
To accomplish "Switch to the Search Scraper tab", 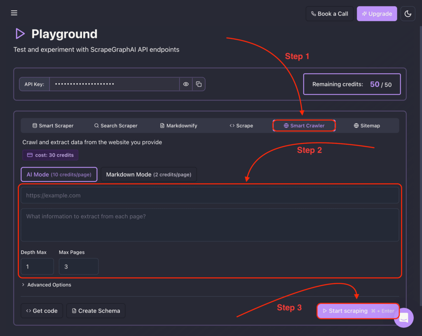I will [x=115, y=126].
